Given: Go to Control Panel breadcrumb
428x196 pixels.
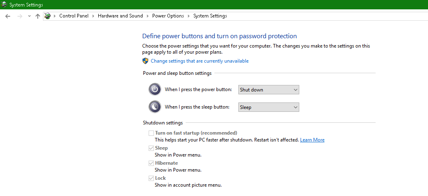Looking at the screenshot, I should [x=74, y=16].
